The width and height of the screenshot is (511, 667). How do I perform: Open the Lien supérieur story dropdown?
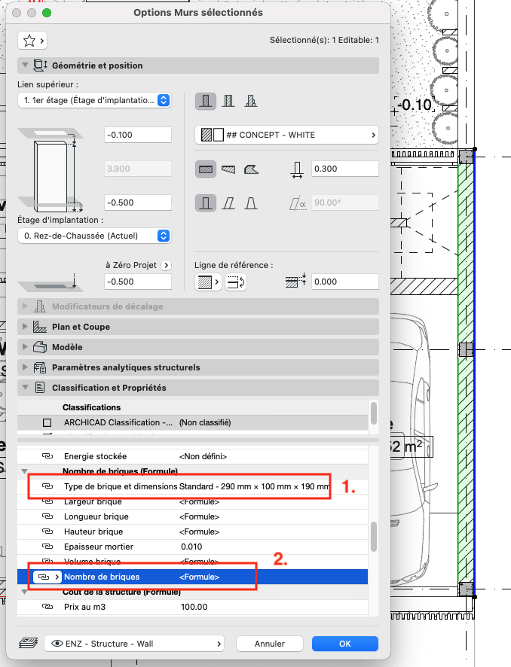(x=94, y=100)
